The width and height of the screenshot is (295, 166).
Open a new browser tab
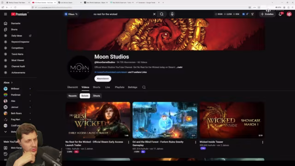pyautogui.click(x=163, y=3)
